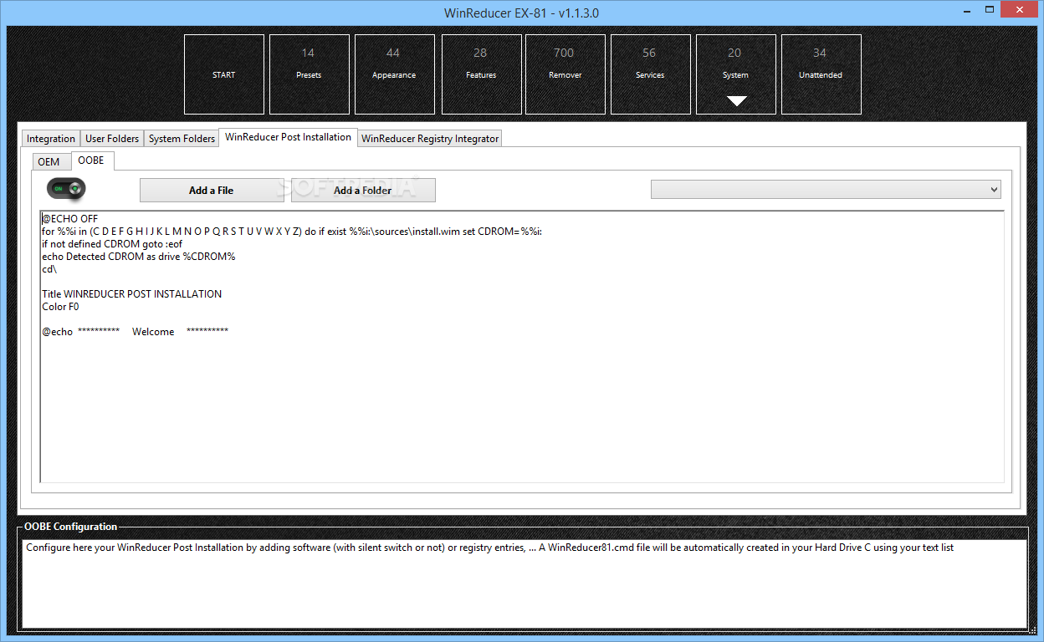
Task: Click the '@ECHO OFF' line in script
Action: click(70, 219)
